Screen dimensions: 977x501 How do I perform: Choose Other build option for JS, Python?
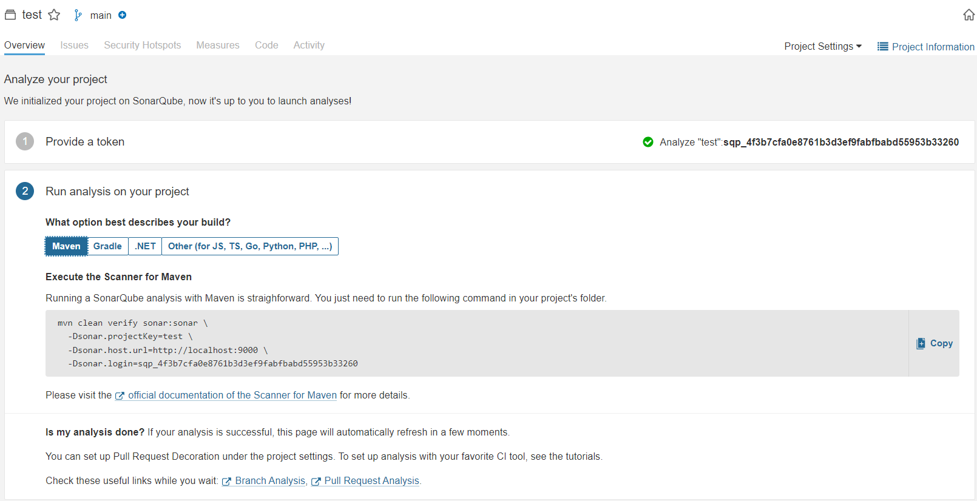click(x=249, y=246)
